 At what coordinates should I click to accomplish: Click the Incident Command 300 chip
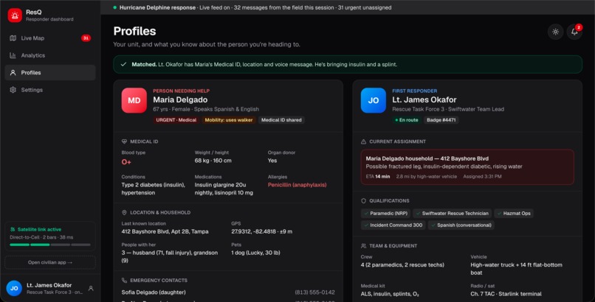point(393,225)
